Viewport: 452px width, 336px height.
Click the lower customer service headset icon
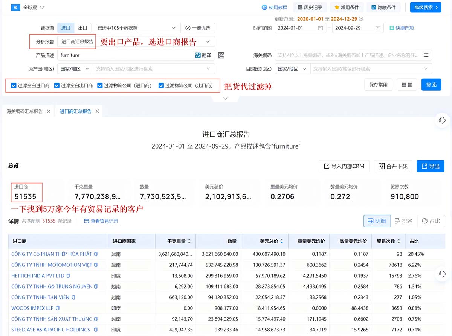click(x=442, y=274)
